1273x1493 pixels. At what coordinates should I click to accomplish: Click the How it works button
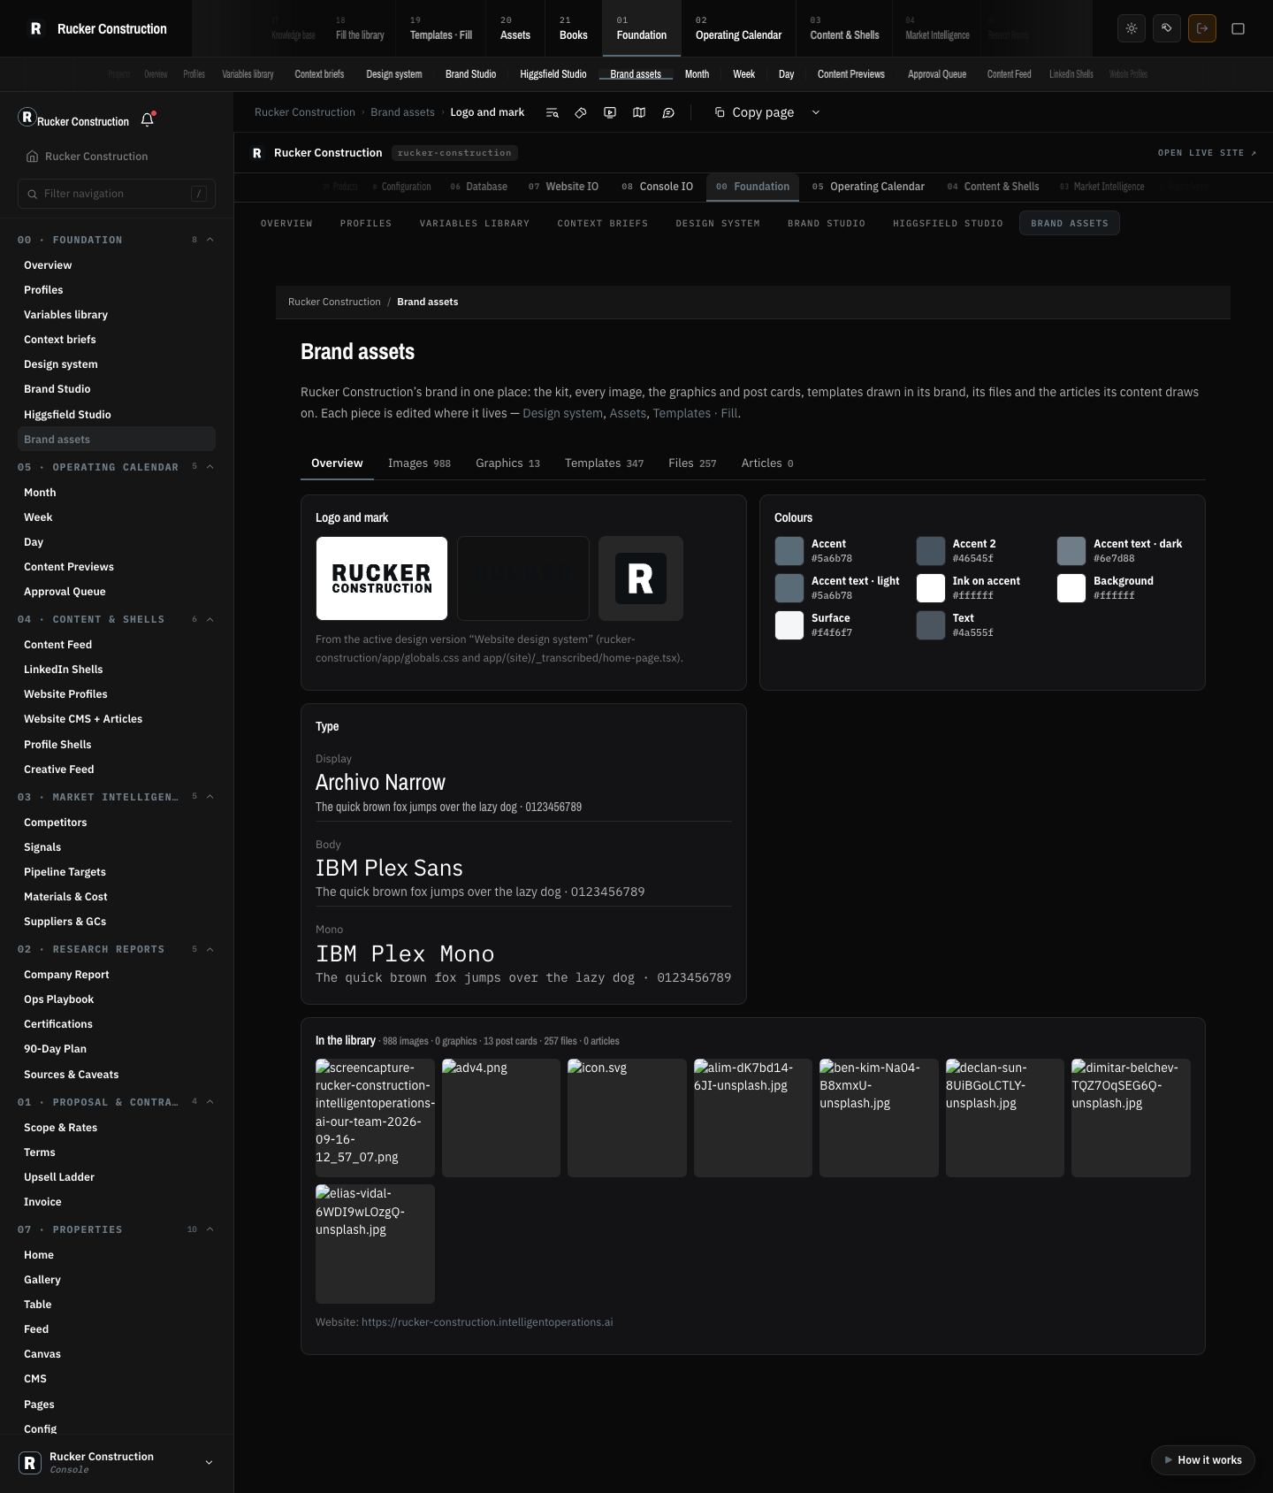[x=1203, y=1460]
